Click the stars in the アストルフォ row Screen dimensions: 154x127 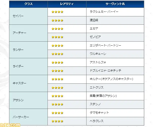click(57, 62)
